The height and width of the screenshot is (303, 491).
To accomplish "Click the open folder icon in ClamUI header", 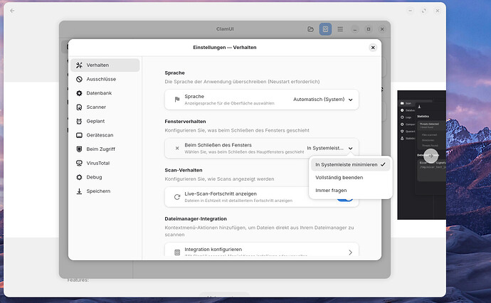I will coord(311,29).
